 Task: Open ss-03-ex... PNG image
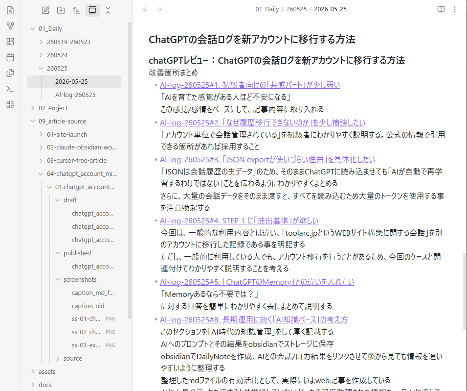87,345
